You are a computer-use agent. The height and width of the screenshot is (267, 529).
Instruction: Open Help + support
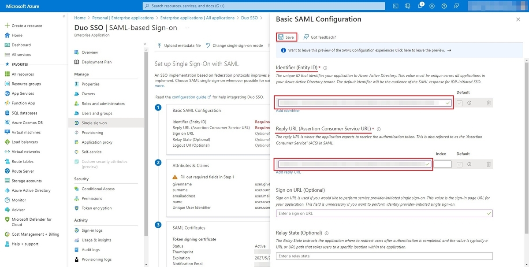25,244
